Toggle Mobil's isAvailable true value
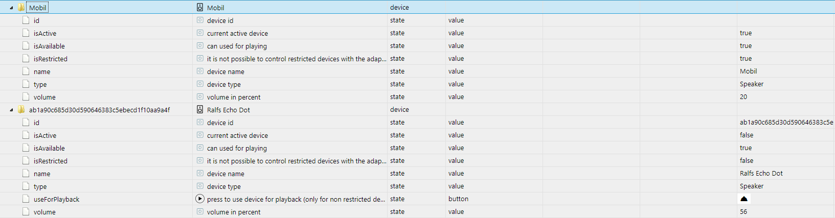The height and width of the screenshot is (218, 835). [x=746, y=46]
